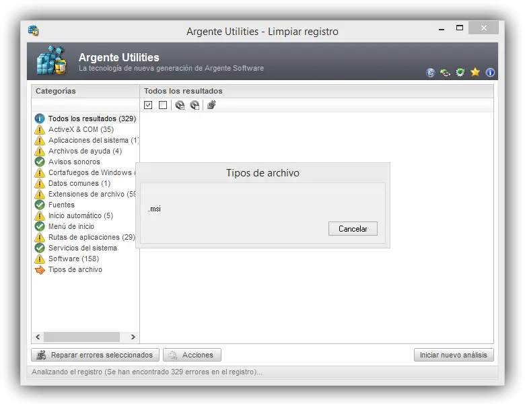Select Cortafuegos de Windows category

point(92,172)
